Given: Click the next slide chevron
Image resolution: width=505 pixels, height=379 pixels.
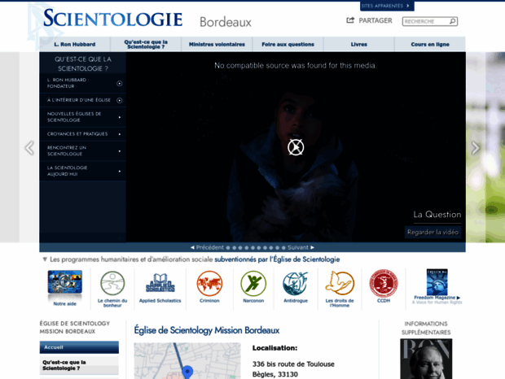Looking at the screenshot, I should pyautogui.click(x=476, y=148).
